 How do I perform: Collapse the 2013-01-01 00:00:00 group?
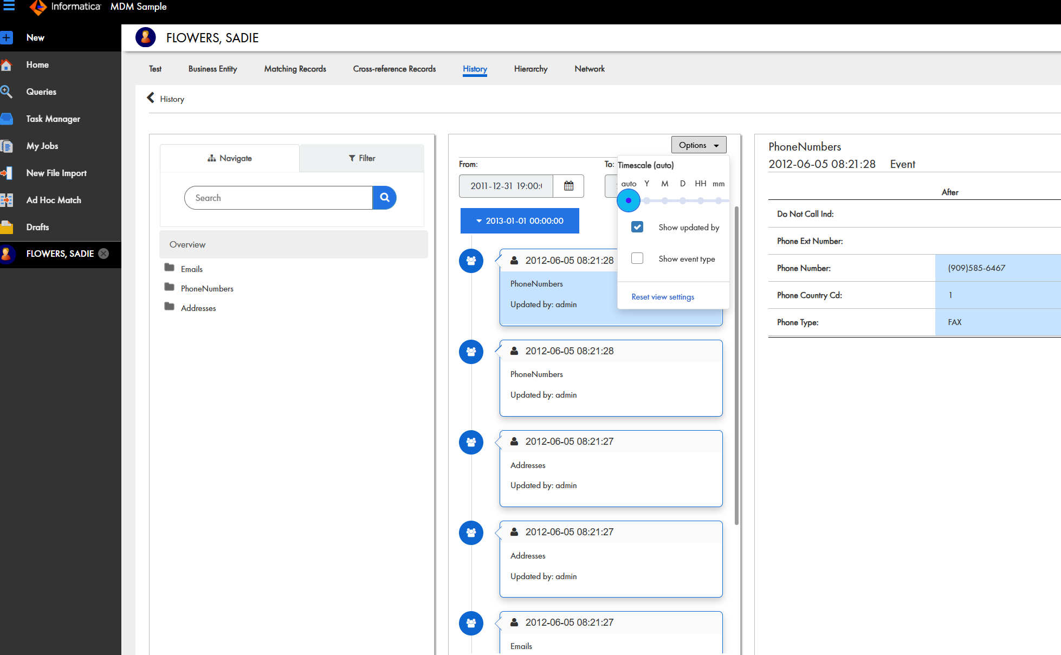(x=520, y=221)
